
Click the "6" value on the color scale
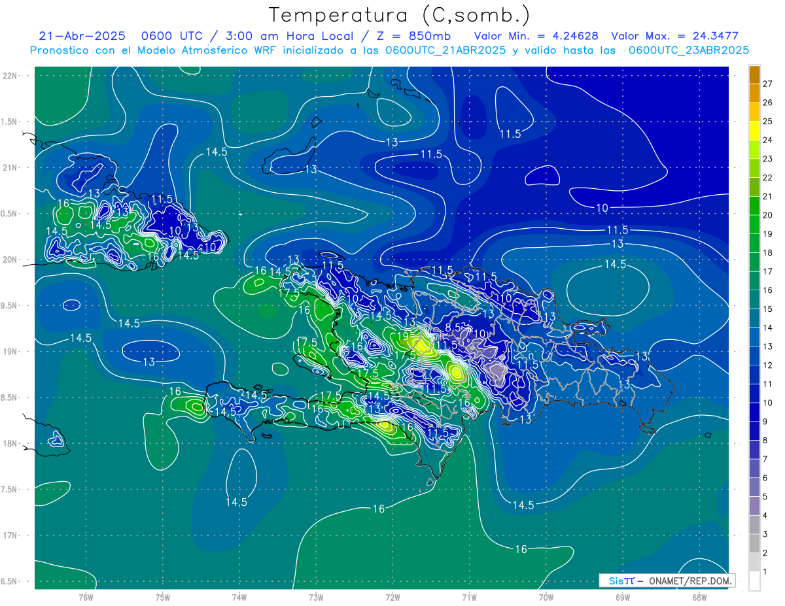click(765, 478)
